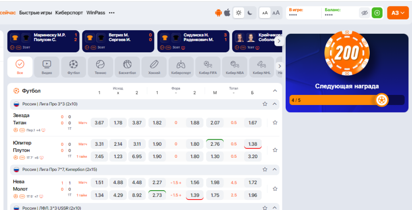Select the Футбол filter icon

[74, 67]
